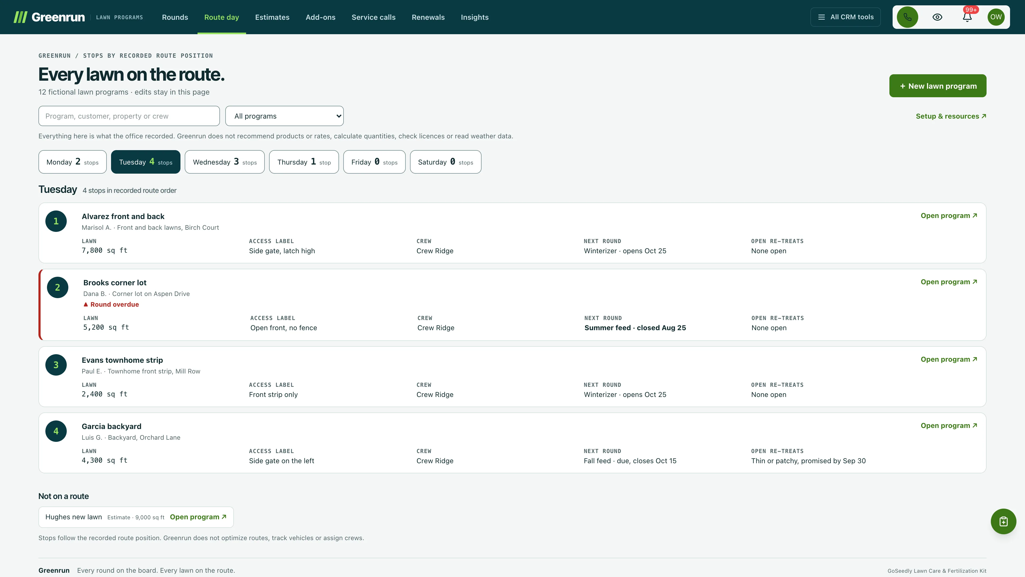Select Wednesday 3 stops day filter
This screenshot has height=577, width=1025.
tap(225, 162)
